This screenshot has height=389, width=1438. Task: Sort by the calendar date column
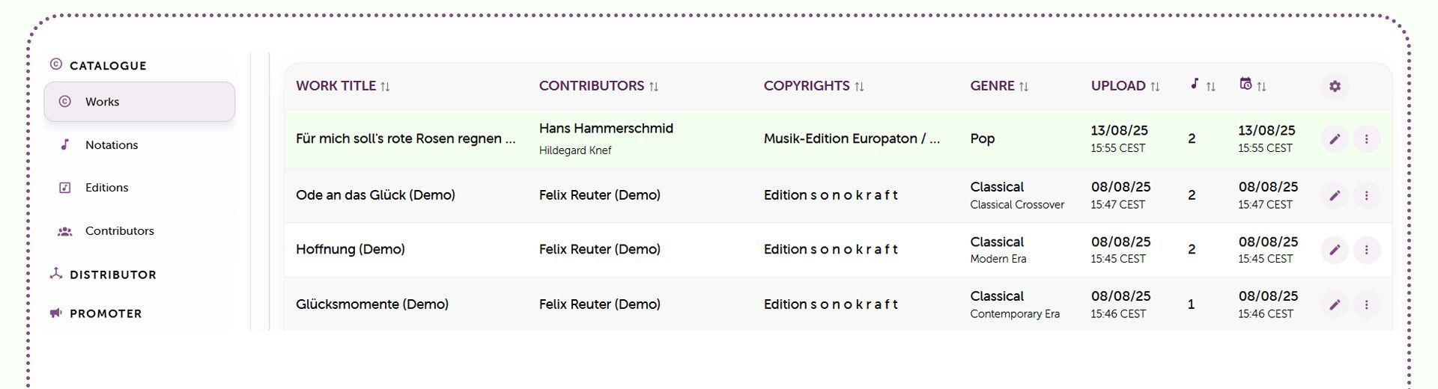coord(1253,85)
